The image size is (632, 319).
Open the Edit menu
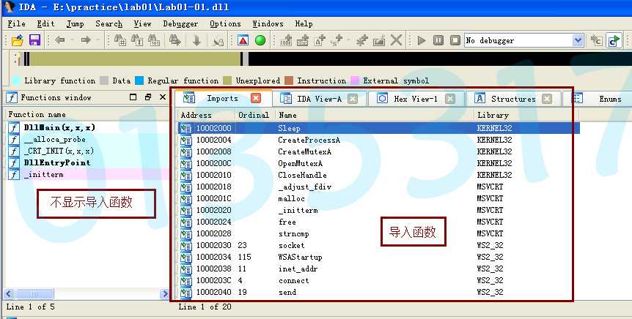[45, 23]
